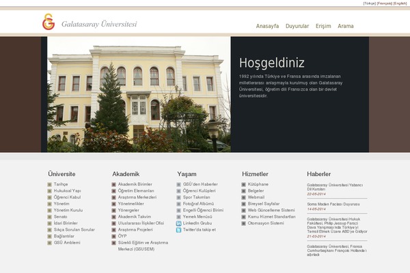
Task: Open the İdari Birimler link
Action: coord(66,223)
